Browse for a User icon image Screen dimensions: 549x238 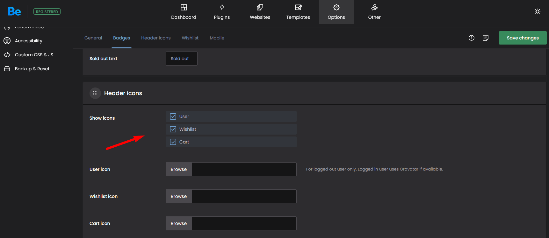click(x=179, y=169)
